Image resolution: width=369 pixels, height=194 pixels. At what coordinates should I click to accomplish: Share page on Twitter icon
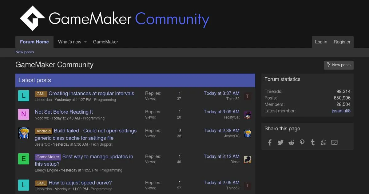coord(280,142)
